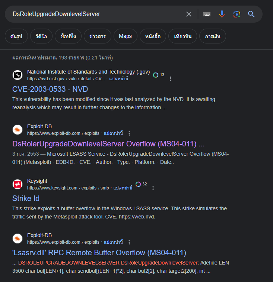The image size is (273, 282).
Task: Click the Keysight site name
Action: pyautogui.click(x=37, y=181)
